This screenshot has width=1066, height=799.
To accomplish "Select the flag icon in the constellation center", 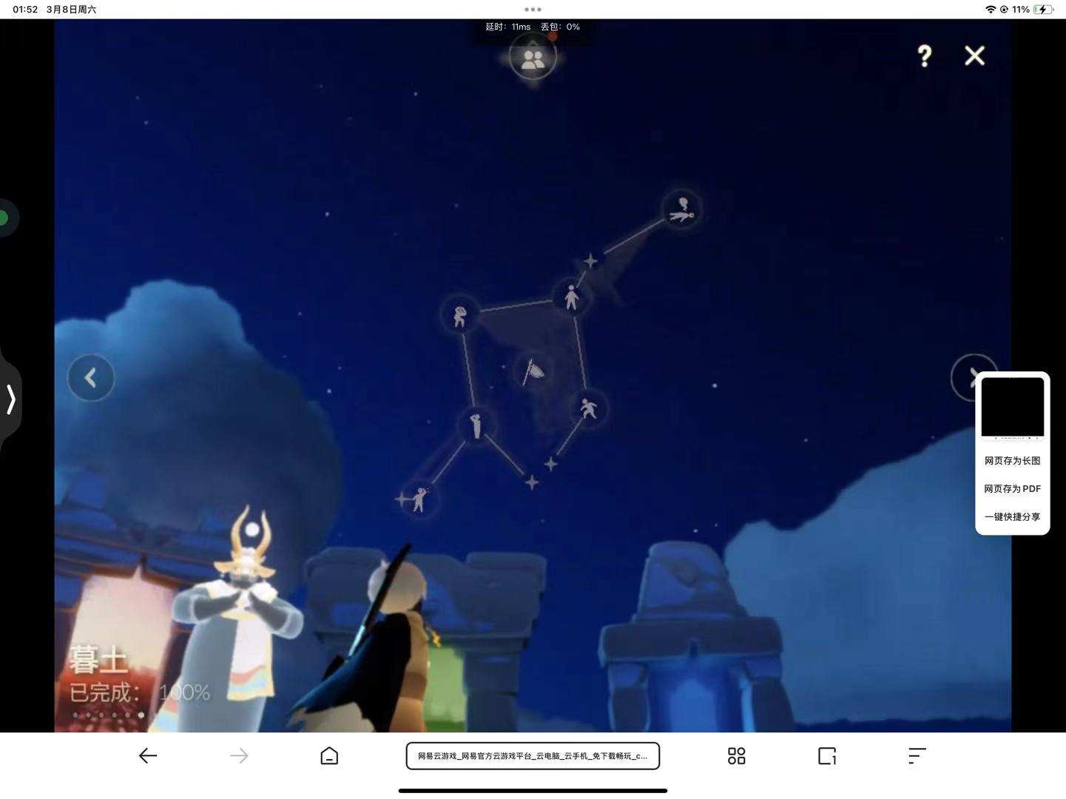I will [532, 371].
